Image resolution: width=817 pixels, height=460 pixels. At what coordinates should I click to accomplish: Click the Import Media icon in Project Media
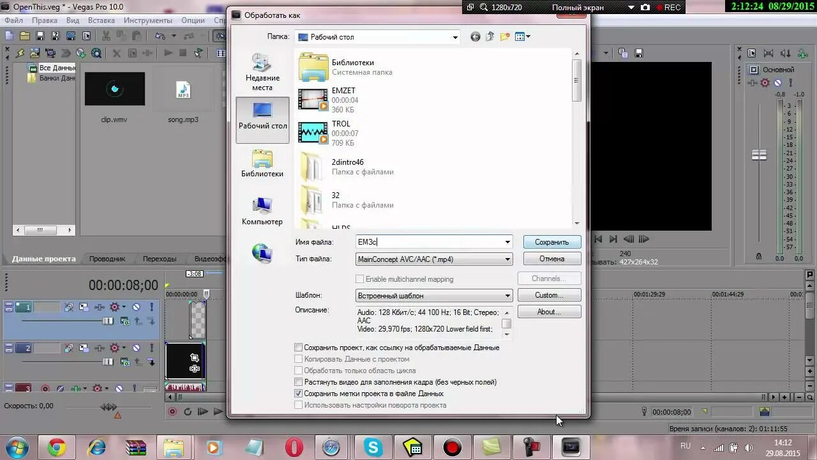pyautogui.click(x=35, y=53)
